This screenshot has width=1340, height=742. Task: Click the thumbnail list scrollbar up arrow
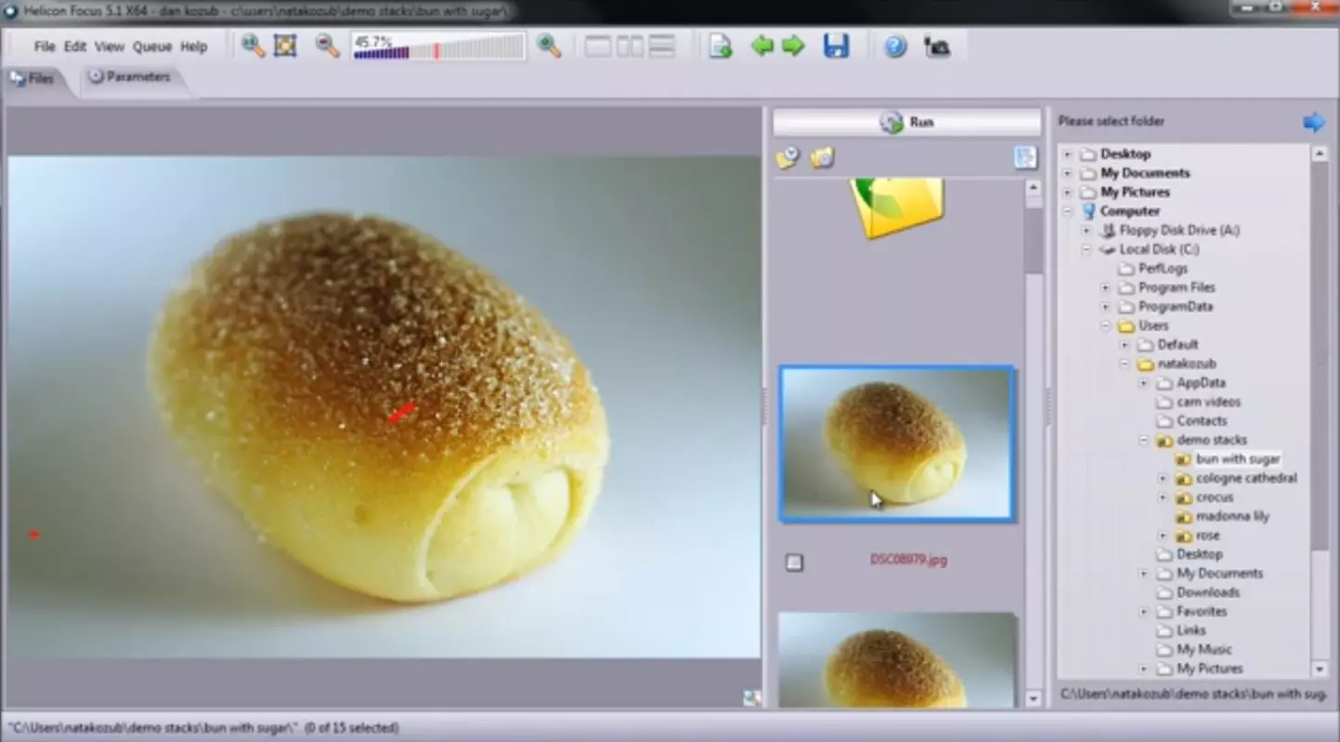point(1034,187)
